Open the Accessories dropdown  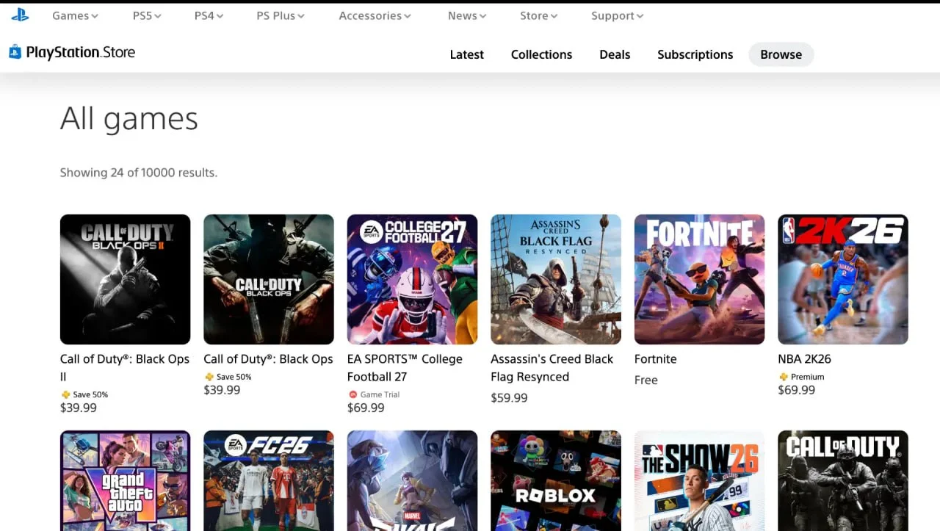coord(375,15)
